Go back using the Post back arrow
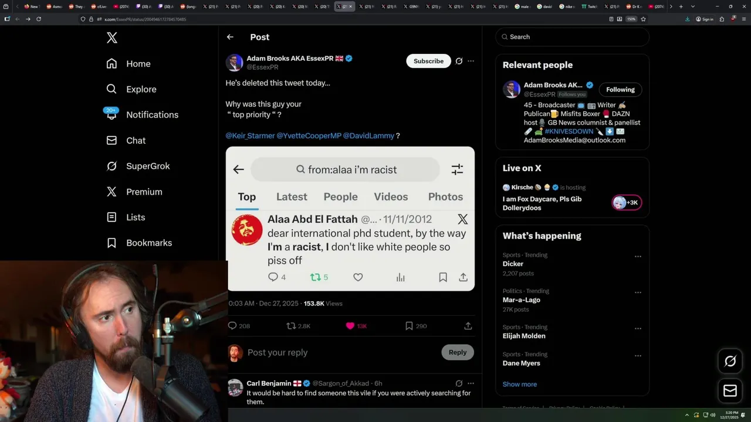Image resolution: width=751 pixels, height=422 pixels. coord(230,37)
